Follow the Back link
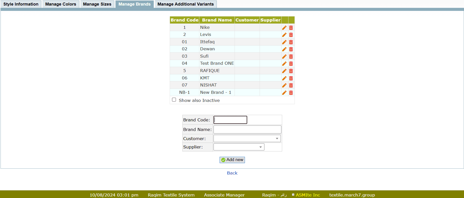This screenshot has width=464, height=198. click(232, 173)
